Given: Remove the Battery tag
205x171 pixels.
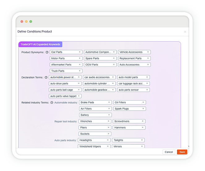Looking at the screenshot, I should point(109,115).
